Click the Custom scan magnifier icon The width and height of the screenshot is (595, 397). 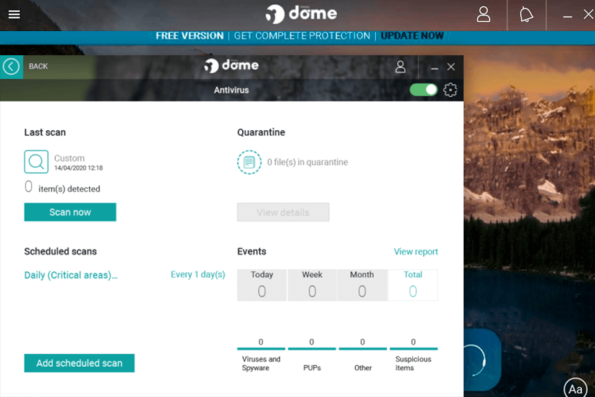point(36,162)
